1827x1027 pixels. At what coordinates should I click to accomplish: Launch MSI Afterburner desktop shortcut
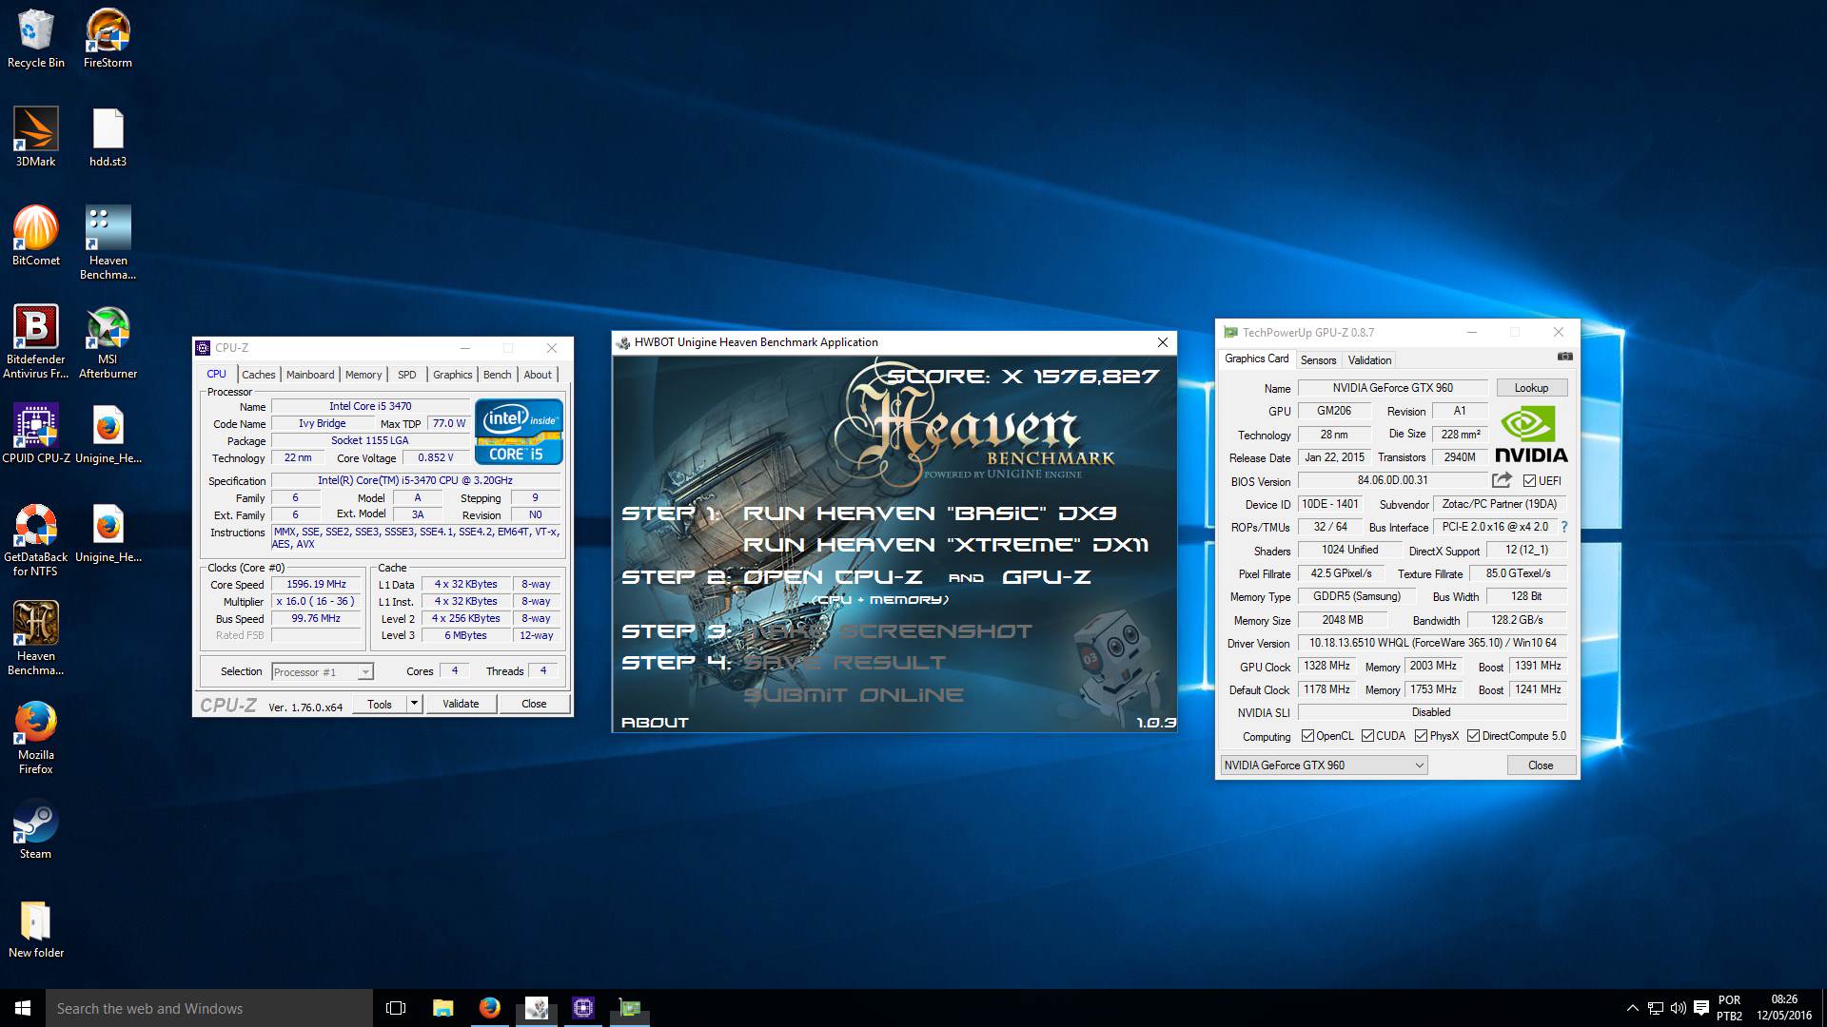[x=108, y=342]
